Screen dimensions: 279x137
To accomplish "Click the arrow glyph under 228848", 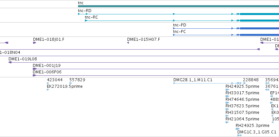I will coord(244,83).
